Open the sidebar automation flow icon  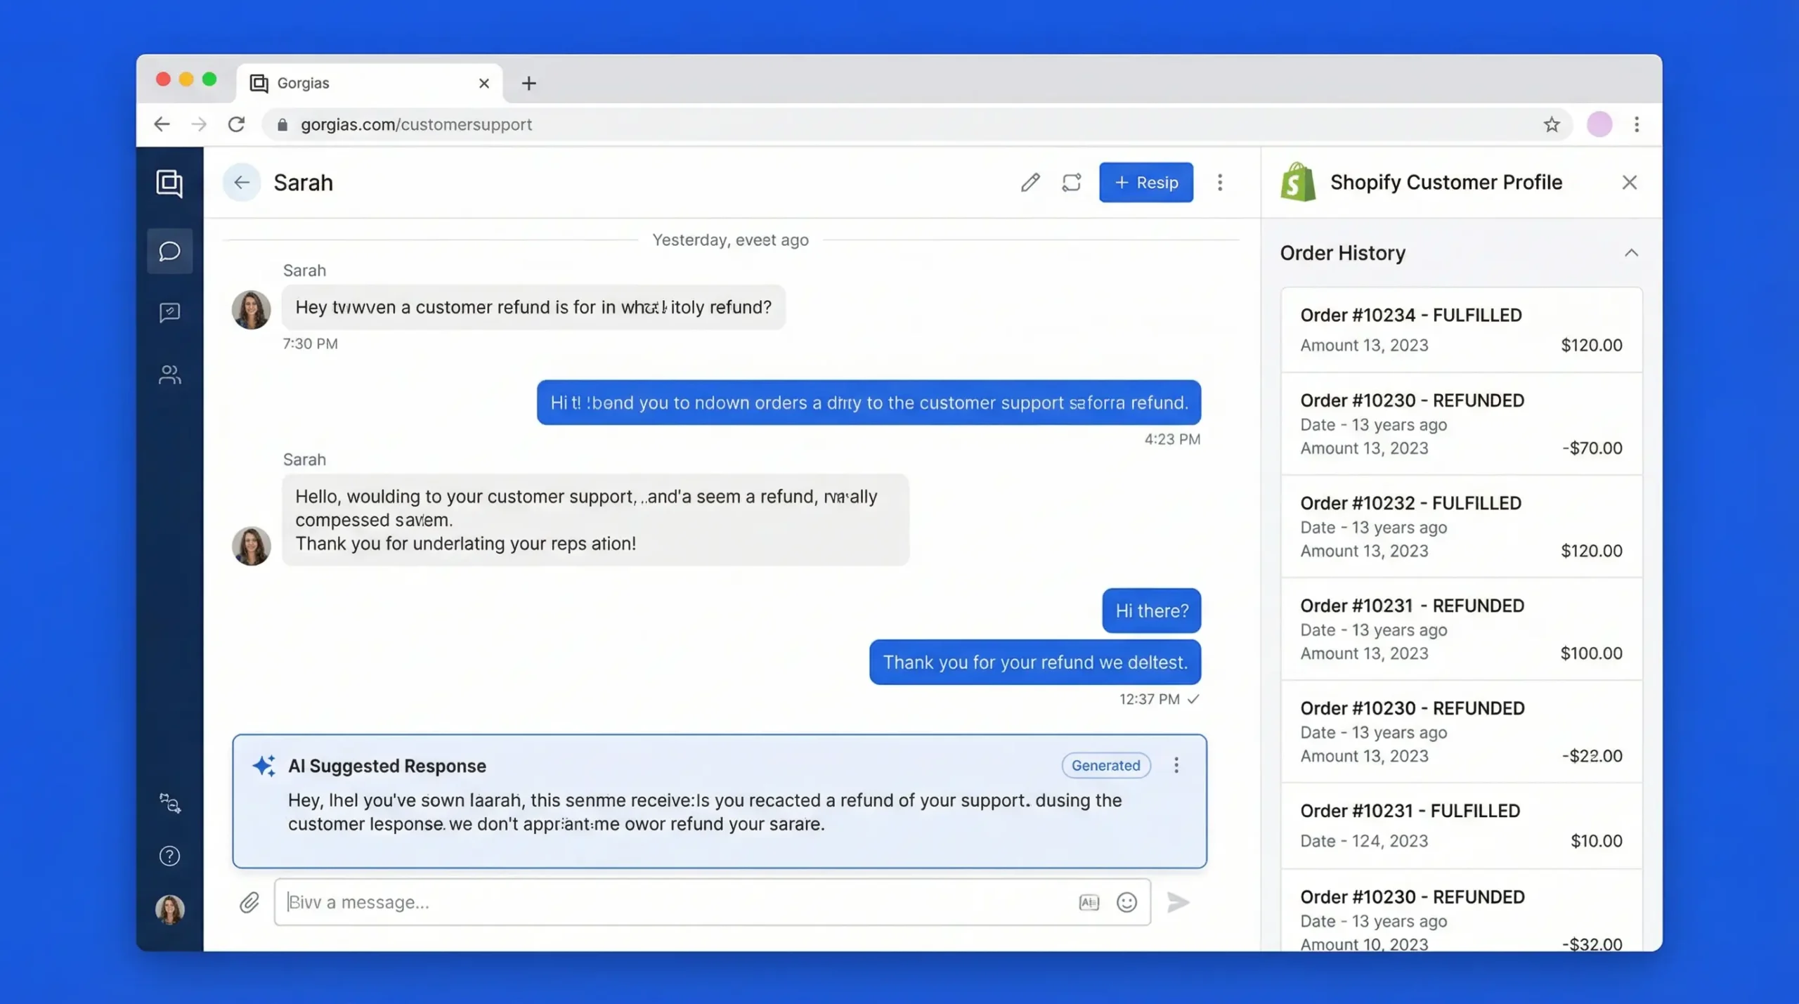[x=169, y=803]
